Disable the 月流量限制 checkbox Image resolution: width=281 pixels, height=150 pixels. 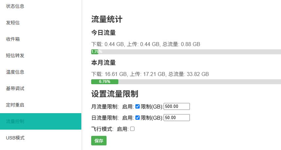137,107
